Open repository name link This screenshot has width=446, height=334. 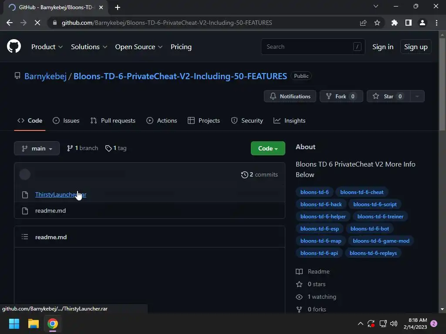(180, 76)
